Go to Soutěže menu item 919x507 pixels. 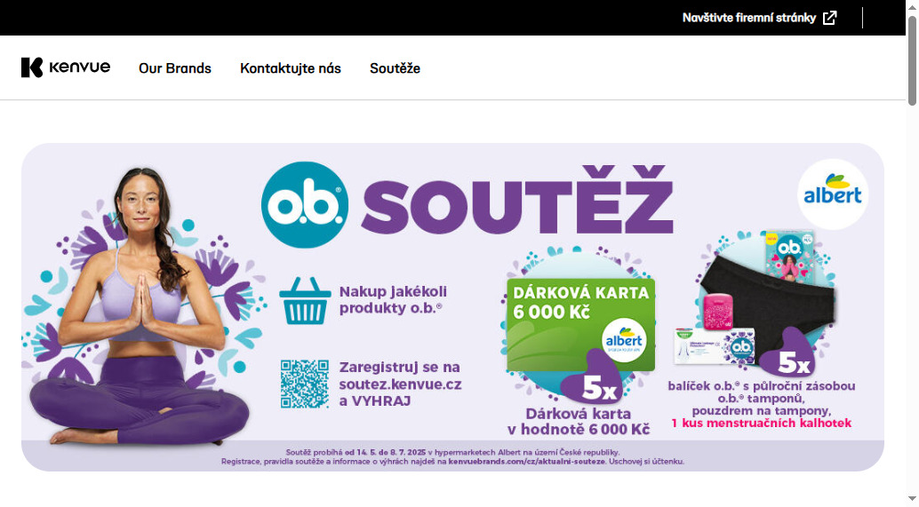(x=395, y=67)
